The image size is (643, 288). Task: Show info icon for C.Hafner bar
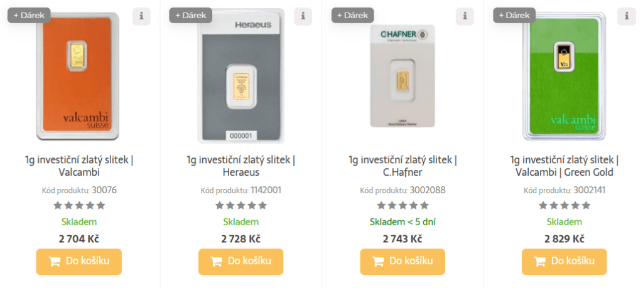[x=464, y=16]
